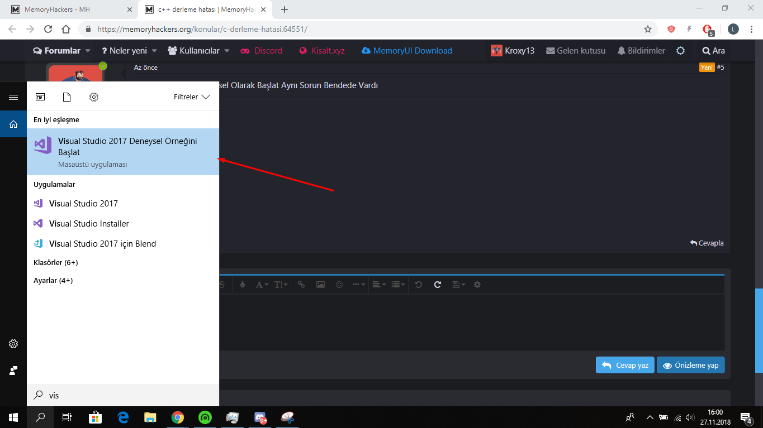Image resolution: width=763 pixels, height=428 pixels.
Task: Open Visual Studio Installer
Action: click(123, 224)
